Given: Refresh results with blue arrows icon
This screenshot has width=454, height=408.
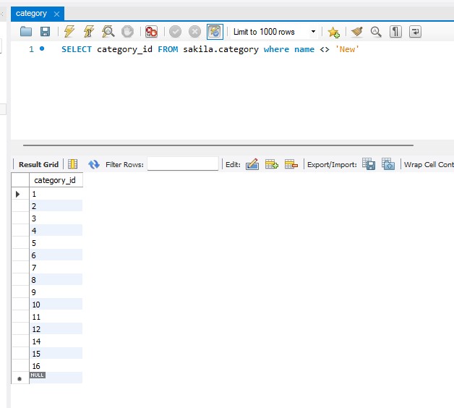Looking at the screenshot, I should point(94,164).
